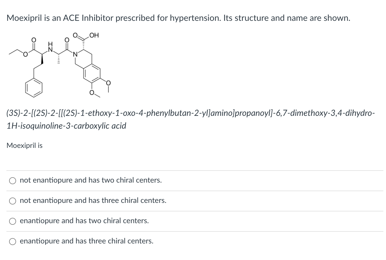This screenshot has height=260, width=386.
Task: Select the radio button for enantiopure with two chiral centers
Action: point(13,221)
